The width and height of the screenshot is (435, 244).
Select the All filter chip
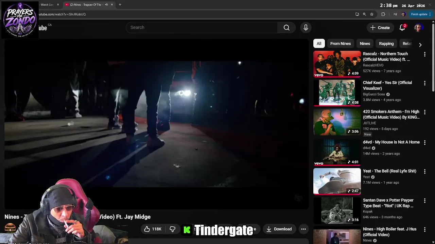tap(319, 43)
